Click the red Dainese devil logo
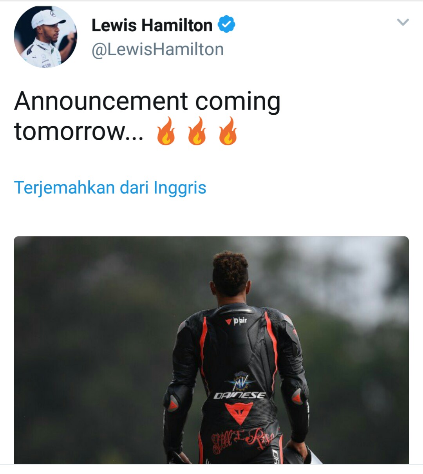Screen dimensions: 423x474 [239, 413]
